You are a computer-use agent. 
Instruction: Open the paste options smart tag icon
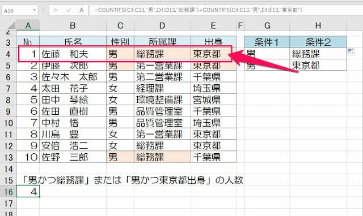[x=351, y=51]
